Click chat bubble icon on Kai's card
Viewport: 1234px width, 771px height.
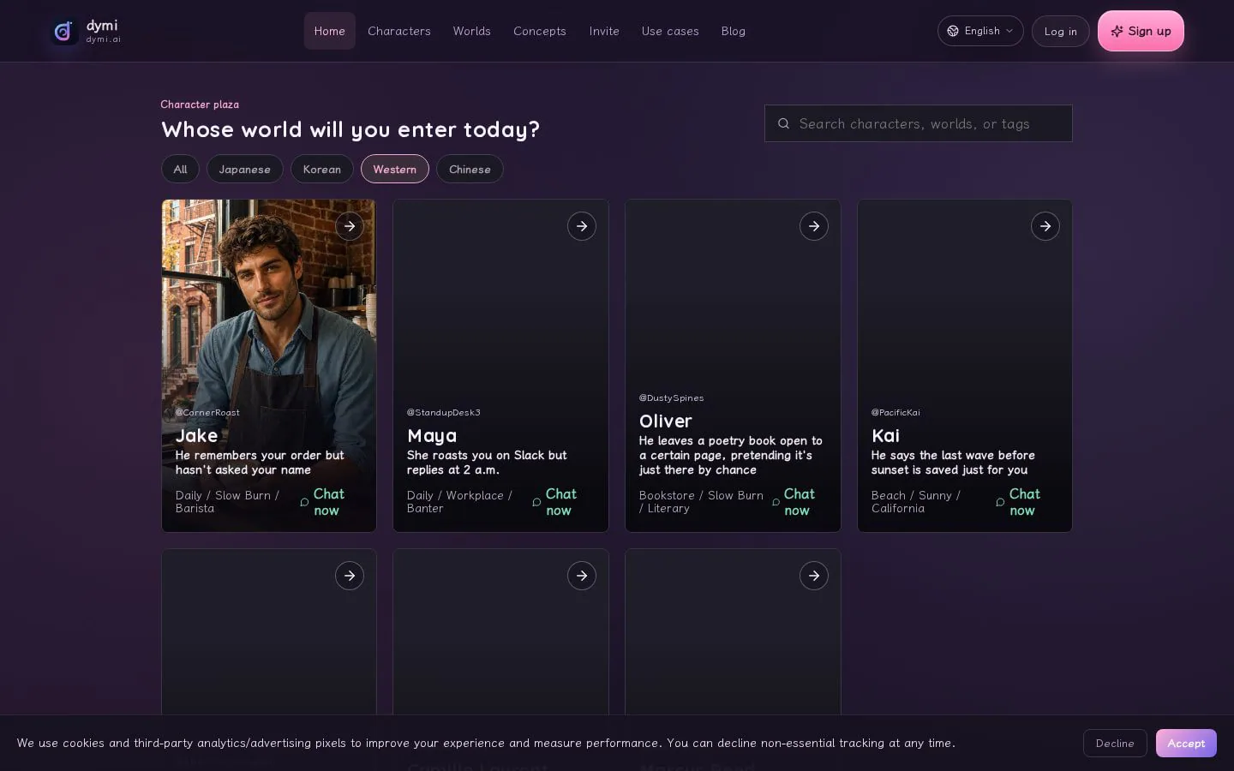pyautogui.click(x=1000, y=502)
